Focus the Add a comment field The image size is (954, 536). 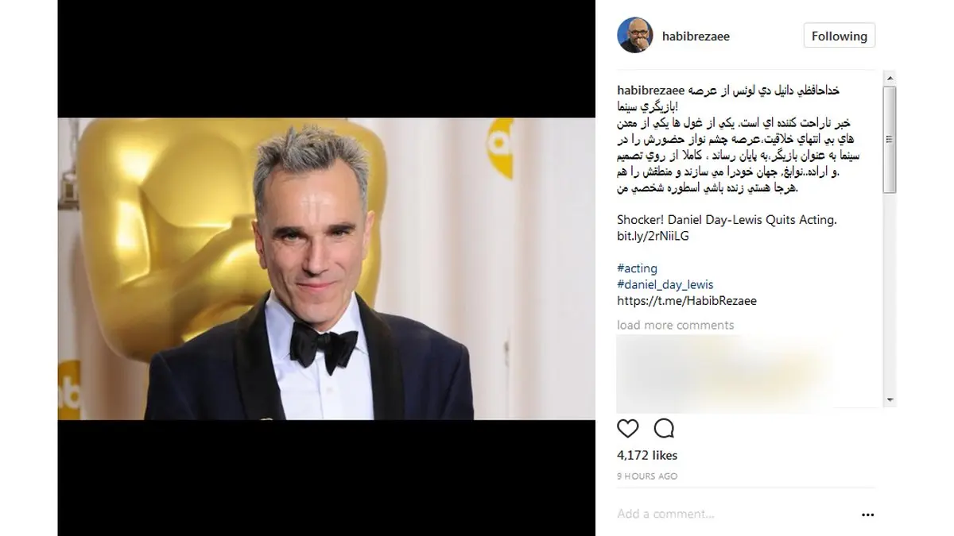(735, 515)
